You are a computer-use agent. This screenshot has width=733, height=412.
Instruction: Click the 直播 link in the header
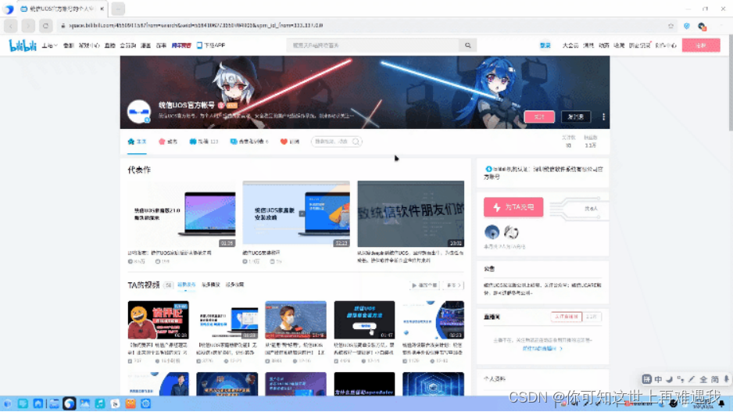click(110, 45)
